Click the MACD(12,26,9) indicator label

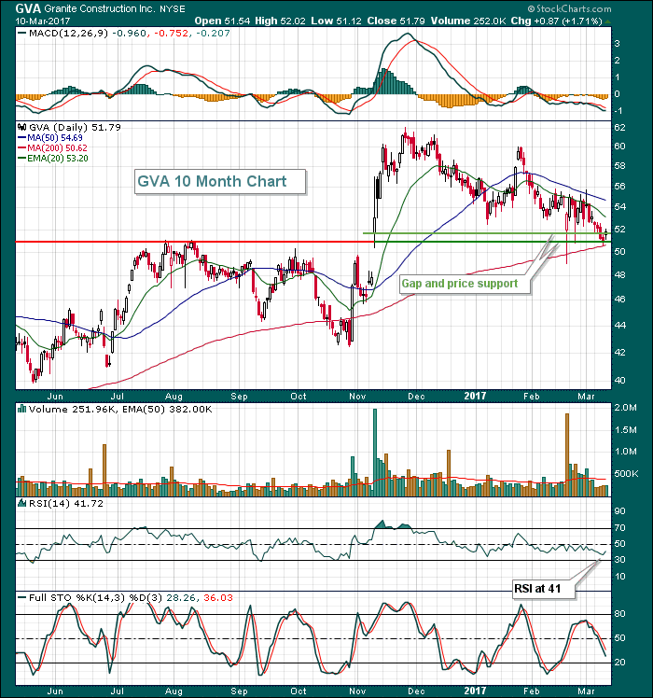click(x=68, y=33)
